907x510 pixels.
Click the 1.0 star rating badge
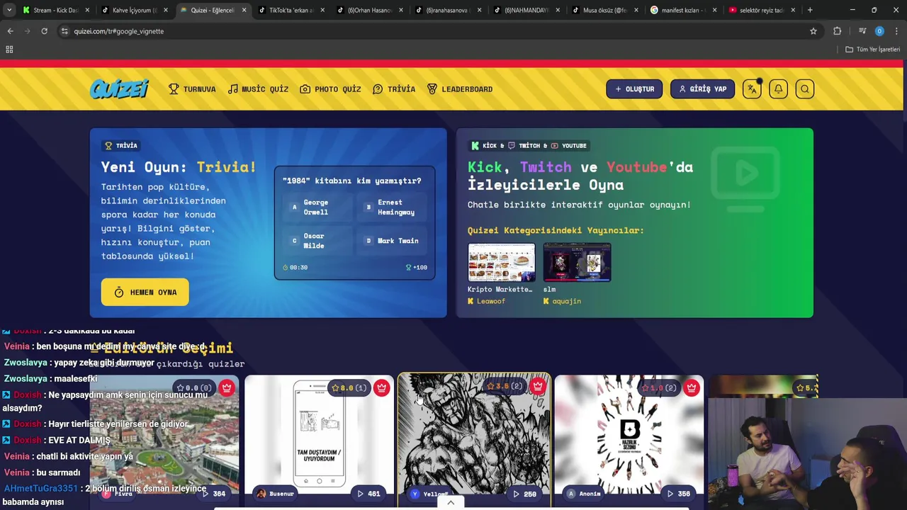658,388
